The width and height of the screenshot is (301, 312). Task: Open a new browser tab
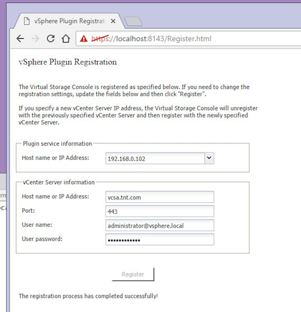point(133,21)
